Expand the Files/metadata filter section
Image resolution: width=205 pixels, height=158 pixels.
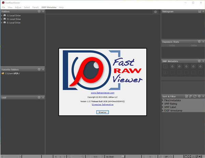(163, 101)
